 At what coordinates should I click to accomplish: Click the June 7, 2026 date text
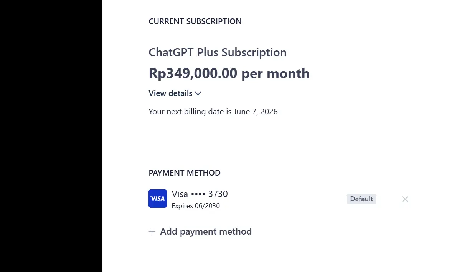click(256, 112)
